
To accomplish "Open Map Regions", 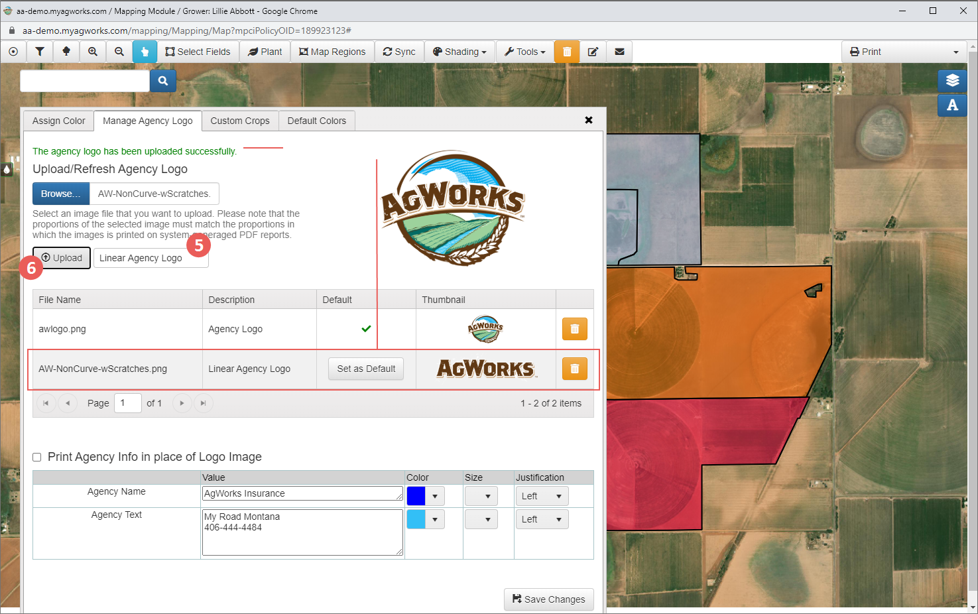I will 332,52.
